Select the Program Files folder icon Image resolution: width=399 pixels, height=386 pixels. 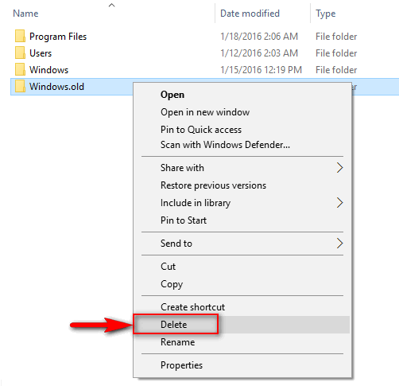pos(20,36)
